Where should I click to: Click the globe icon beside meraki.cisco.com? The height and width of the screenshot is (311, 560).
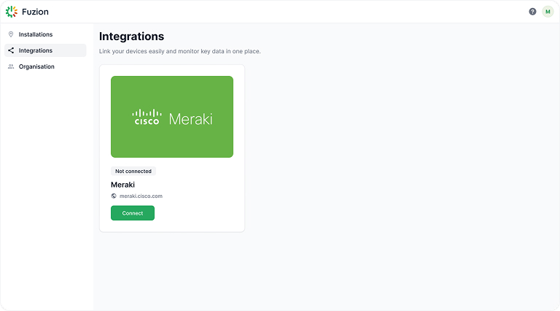point(114,196)
